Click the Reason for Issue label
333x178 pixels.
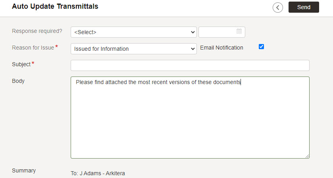click(x=33, y=48)
